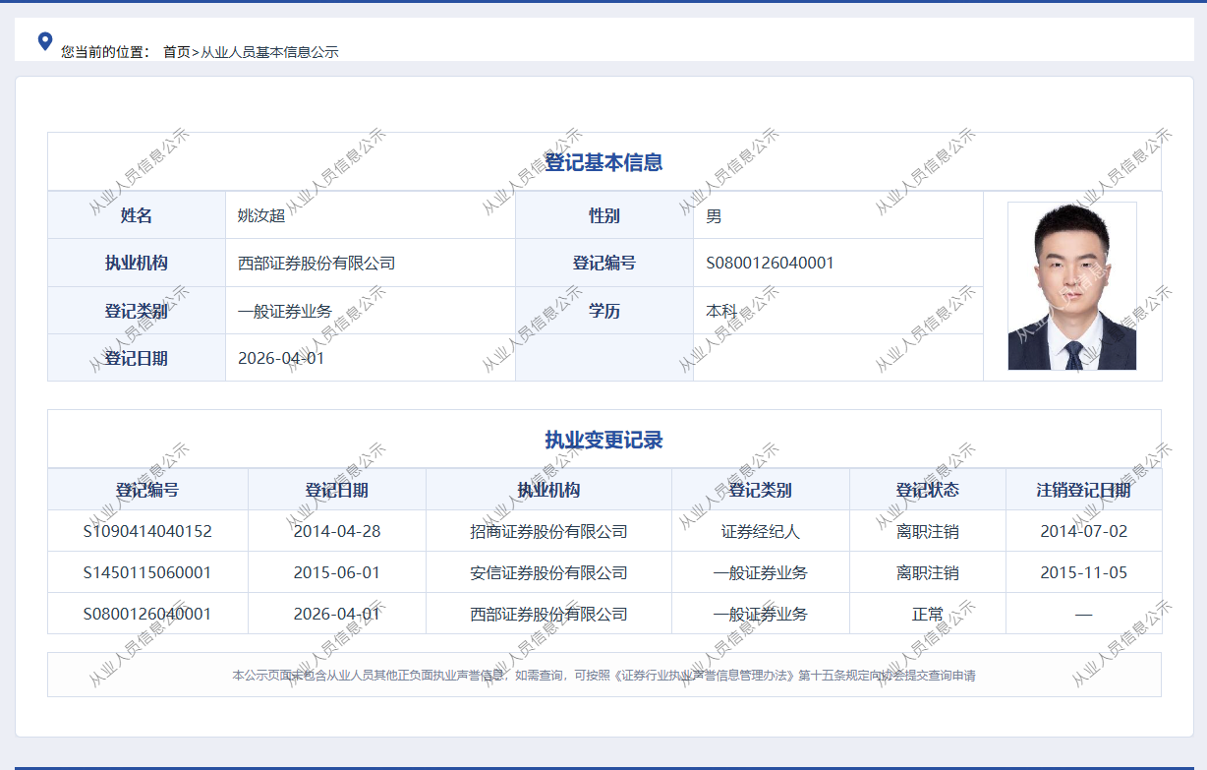Click the 登记状态 column header
The width and height of the screenshot is (1207, 770).
click(927, 490)
